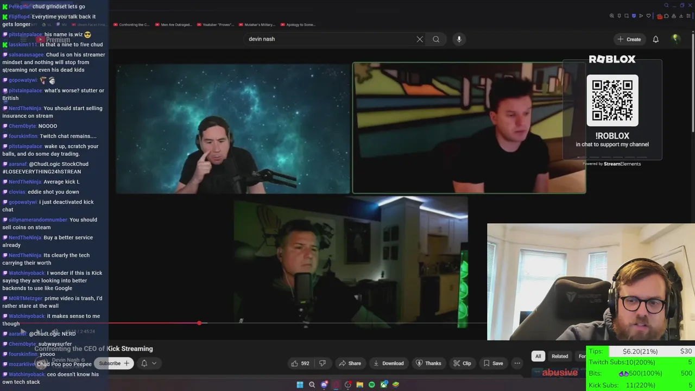Select the All filter chip
695x391 pixels.
tap(538, 356)
